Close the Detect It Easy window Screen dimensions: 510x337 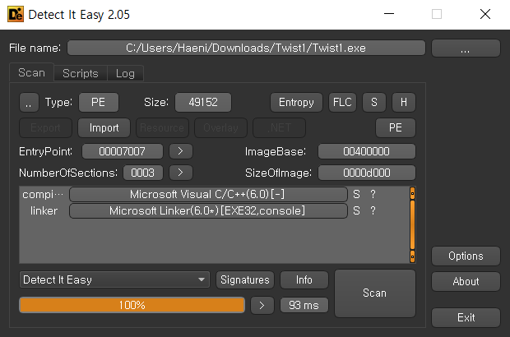485,14
